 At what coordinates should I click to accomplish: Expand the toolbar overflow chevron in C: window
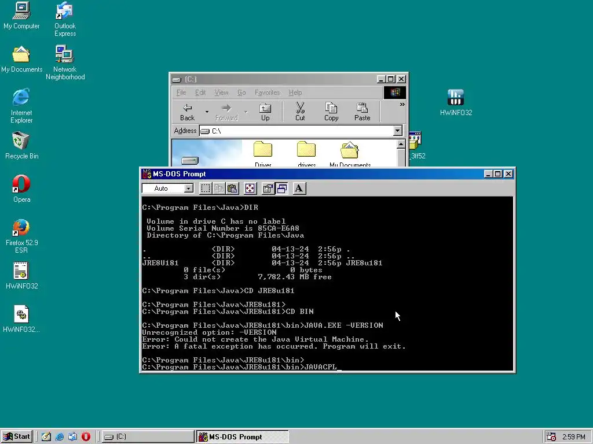coord(402,105)
